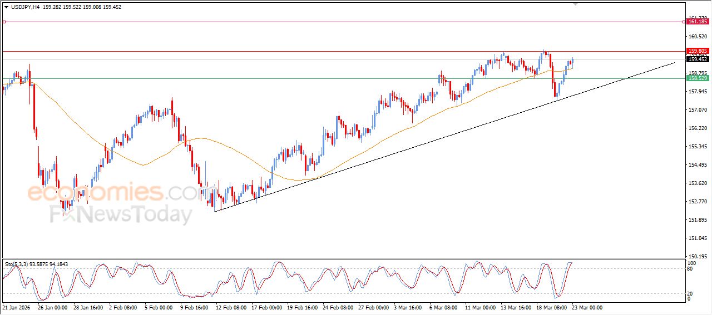The height and width of the screenshot is (315, 712).
Task: Click the 12 Feb 08:00 time label
Action: pyautogui.click(x=232, y=307)
